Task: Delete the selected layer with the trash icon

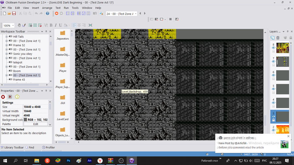Action: 278,38
